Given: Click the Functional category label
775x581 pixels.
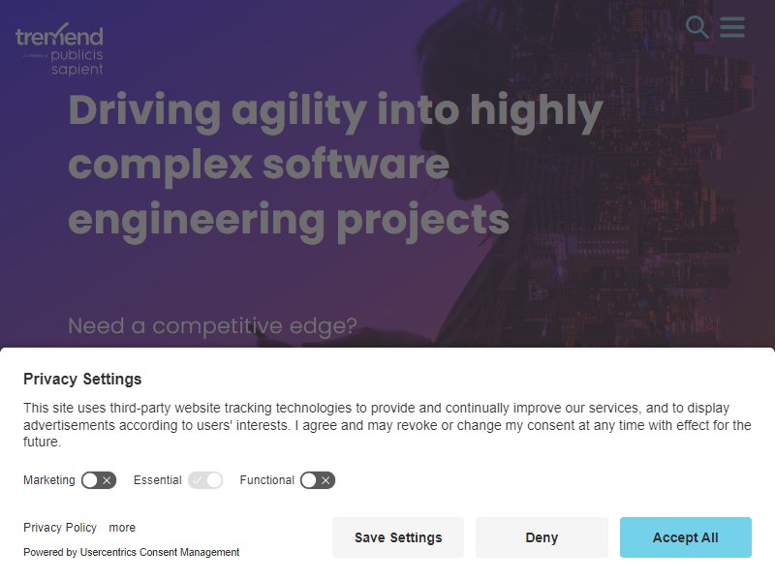Looking at the screenshot, I should [267, 480].
